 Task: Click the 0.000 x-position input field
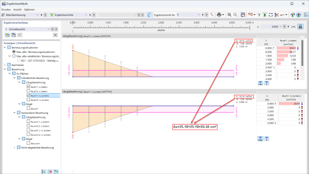[270, 26]
